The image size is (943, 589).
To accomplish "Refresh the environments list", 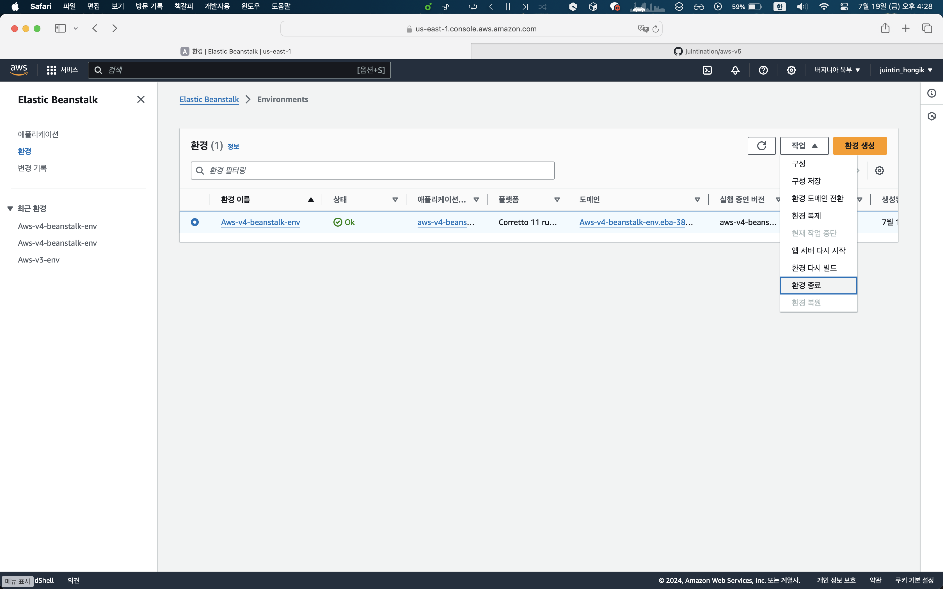I will [761, 146].
